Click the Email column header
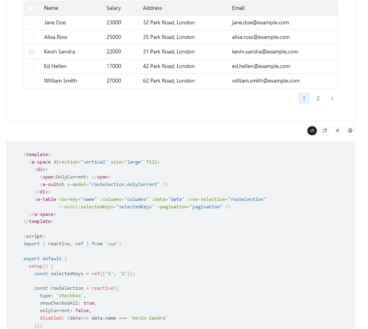This screenshot has width=368, height=329. click(x=238, y=8)
